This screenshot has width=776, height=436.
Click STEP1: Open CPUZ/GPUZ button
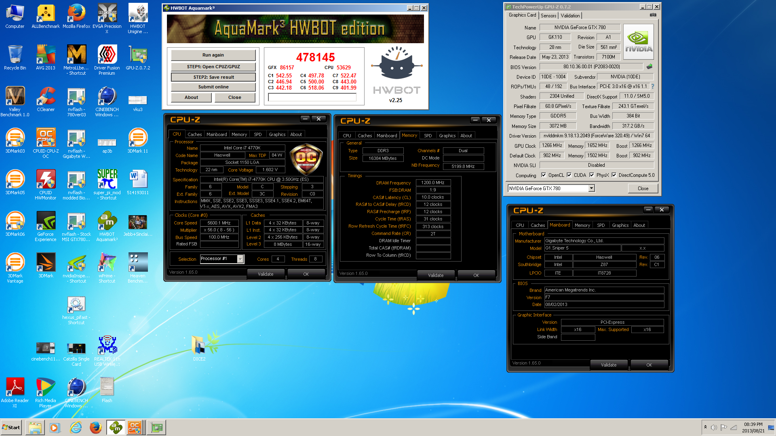pyautogui.click(x=213, y=67)
